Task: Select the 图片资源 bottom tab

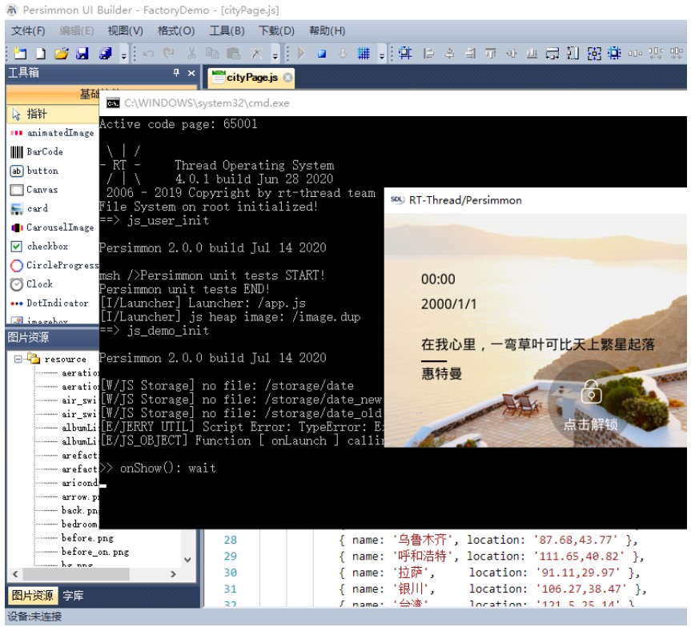Action: [32, 596]
